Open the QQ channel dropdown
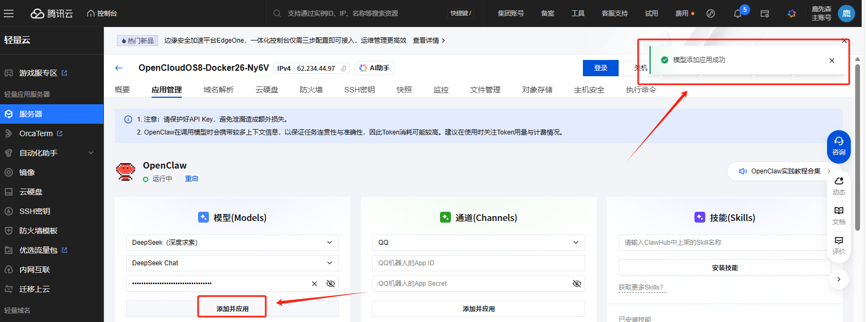 (478, 243)
